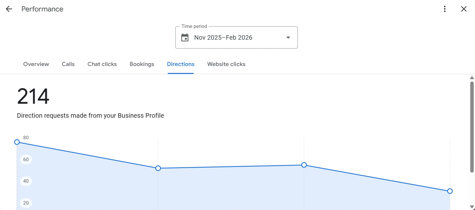Screen dimensions: 475x210
Task: Switch to the Overview tab
Action: [x=36, y=64]
